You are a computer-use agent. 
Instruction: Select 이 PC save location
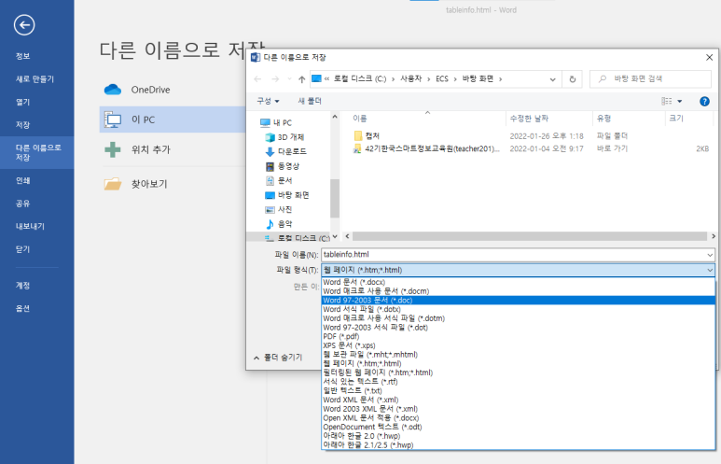coord(173,120)
